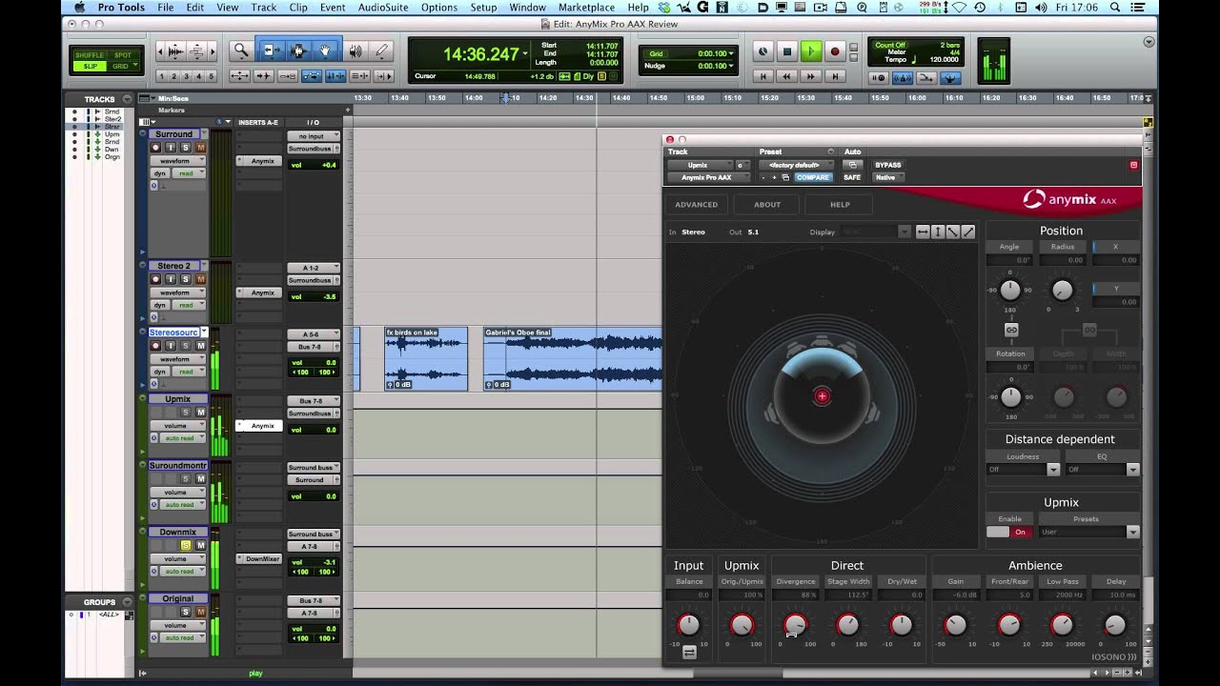Click the red Target button in plugin header
The height and width of the screenshot is (686, 1220).
pos(1133,165)
